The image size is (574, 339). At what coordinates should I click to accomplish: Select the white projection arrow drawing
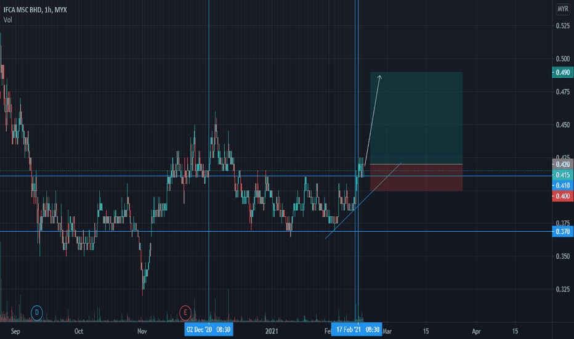tap(373, 121)
